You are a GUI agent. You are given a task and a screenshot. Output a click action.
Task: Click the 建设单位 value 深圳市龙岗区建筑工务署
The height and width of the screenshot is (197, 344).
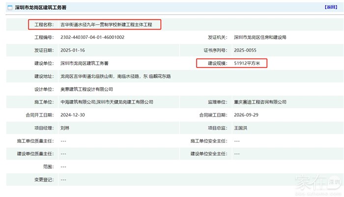point(84,64)
